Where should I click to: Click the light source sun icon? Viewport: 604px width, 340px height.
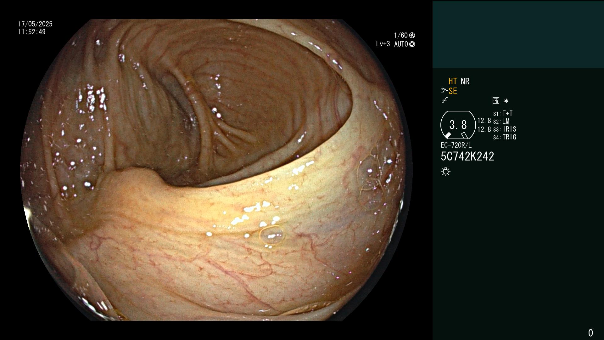[446, 172]
